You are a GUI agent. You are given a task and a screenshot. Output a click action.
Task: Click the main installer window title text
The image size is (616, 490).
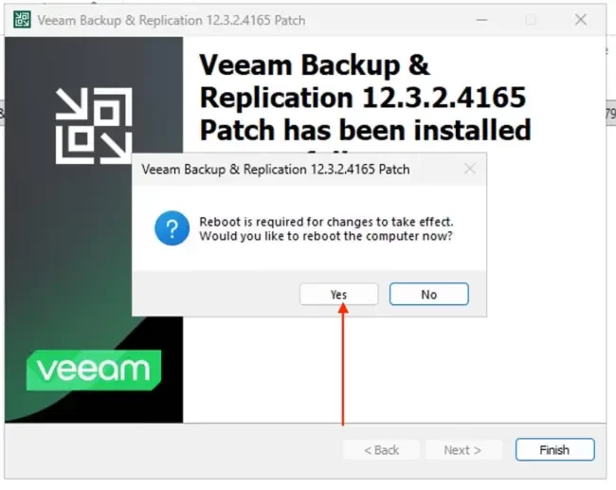click(172, 21)
